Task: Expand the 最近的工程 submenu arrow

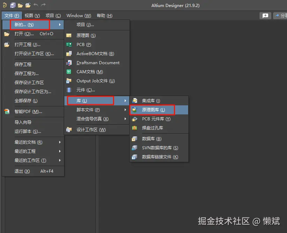Action: point(60,151)
